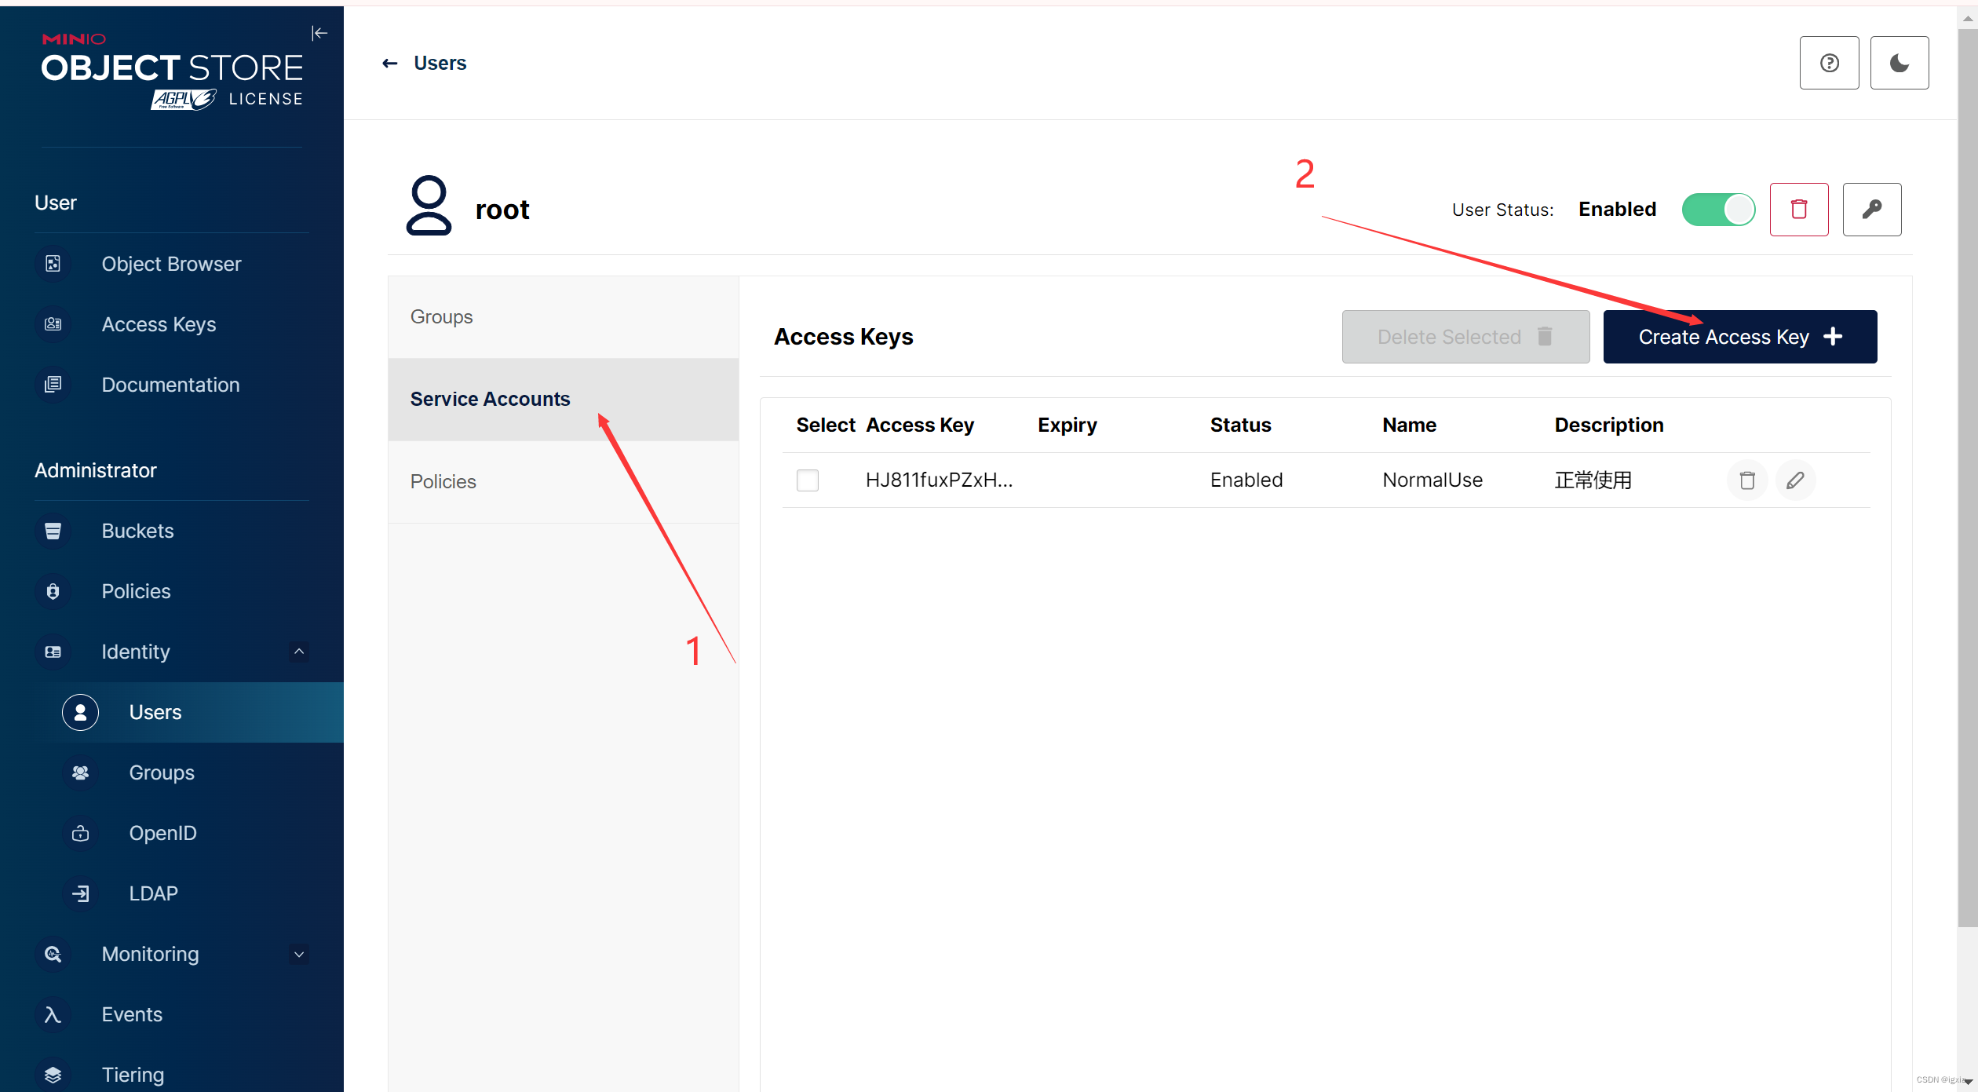Screen dimensions: 1978x1092
Task: Click the Create Access Key button
Action: pyautogui.click(x=1740, y=336)
